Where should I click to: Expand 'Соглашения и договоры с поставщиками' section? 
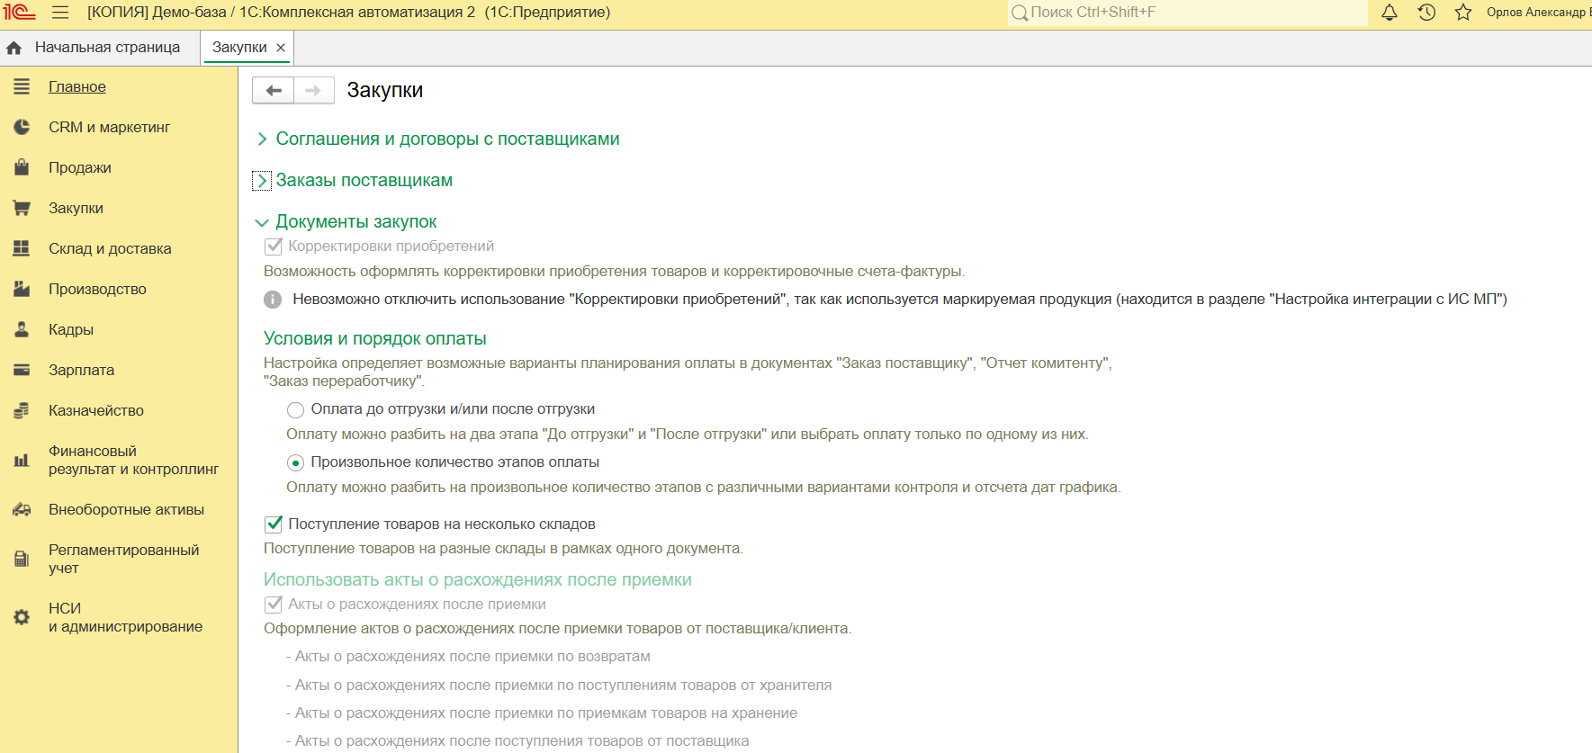[x=447, y=139]
